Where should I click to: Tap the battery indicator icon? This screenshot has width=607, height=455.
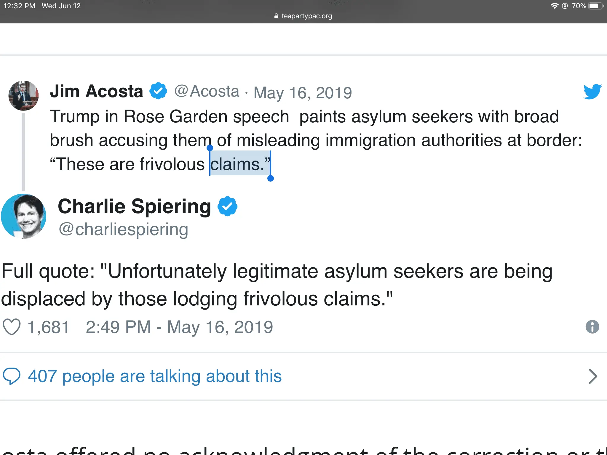point(596,6)
